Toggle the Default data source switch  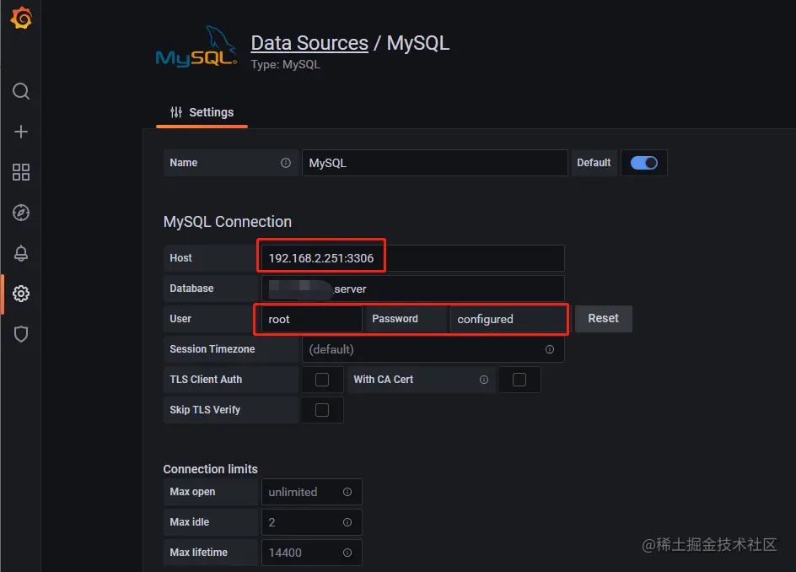pyautogui.click(x=643, y=163)
